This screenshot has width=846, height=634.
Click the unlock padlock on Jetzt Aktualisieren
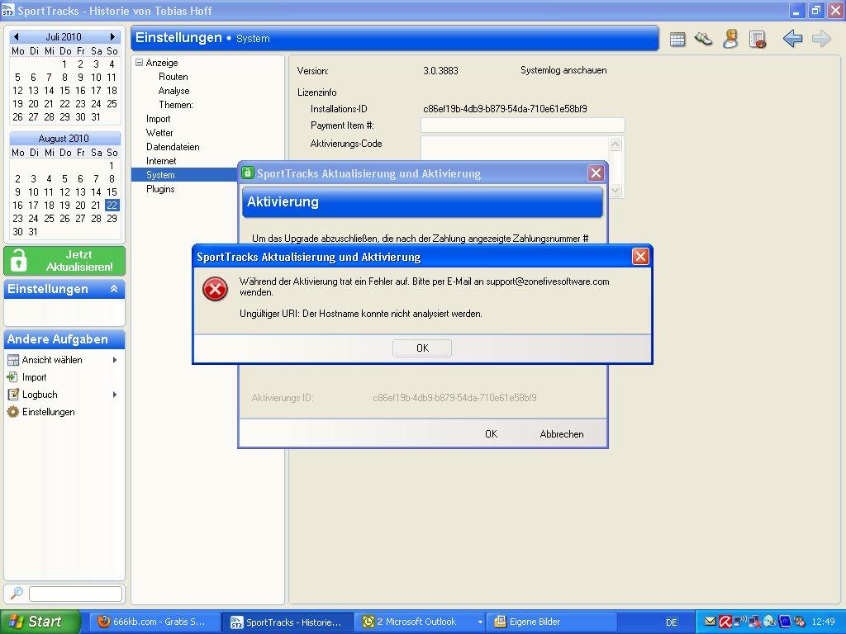(x=18, y=260)
